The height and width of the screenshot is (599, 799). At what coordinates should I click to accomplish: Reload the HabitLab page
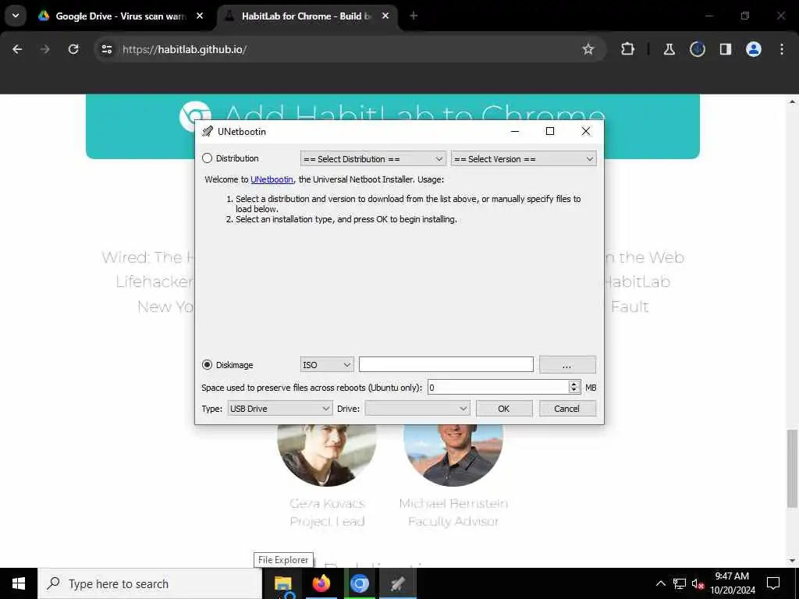coord(73,49)
